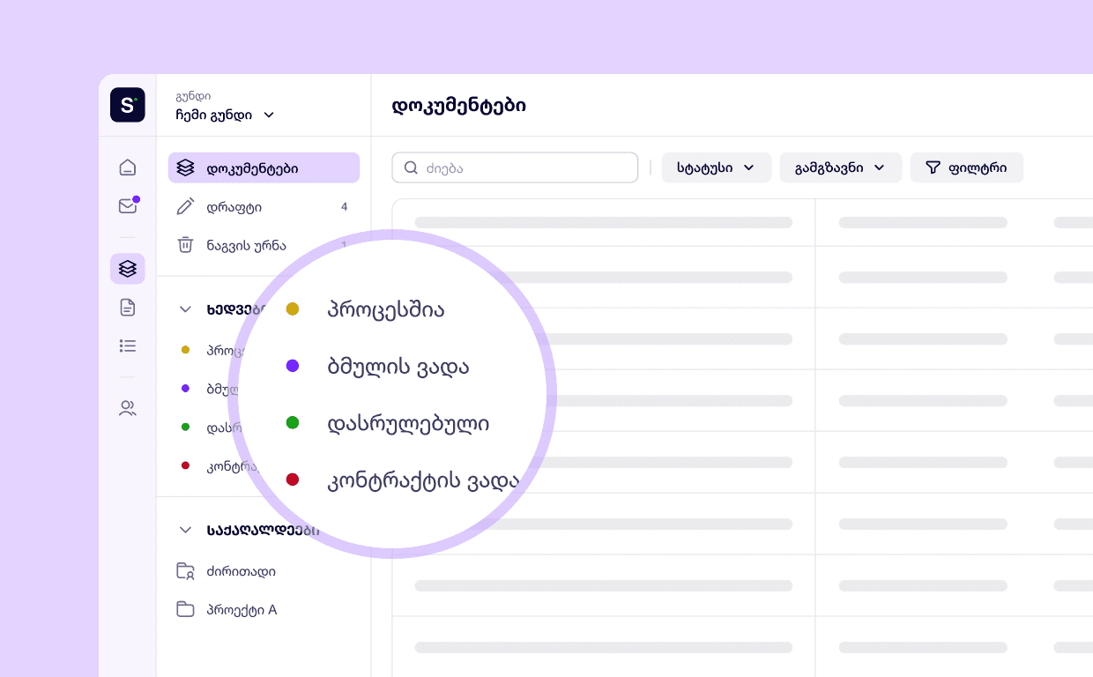The image size is (1093, 677).
Task: Collapse the views section chevron
Action: (x=185, y=309)
